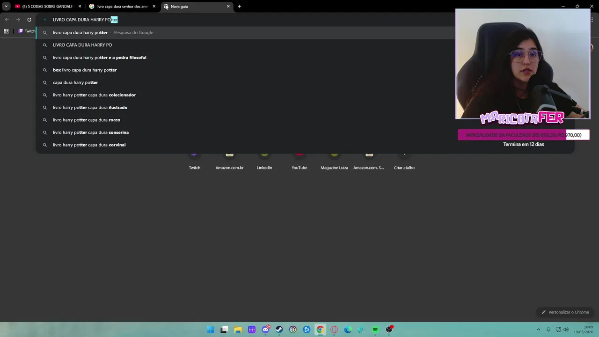Click 'Criar atalho' to add a shortcut
The image size is (599, 337).
(x=404, y=161)
